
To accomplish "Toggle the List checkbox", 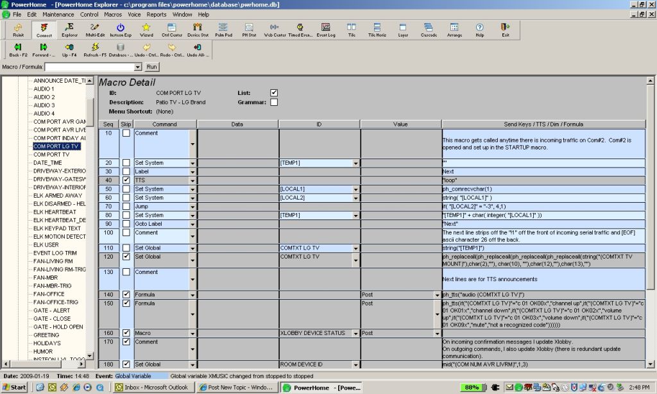I will tap(274, 93).
